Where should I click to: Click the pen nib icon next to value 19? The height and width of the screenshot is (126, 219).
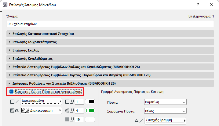tap(72, 120)
